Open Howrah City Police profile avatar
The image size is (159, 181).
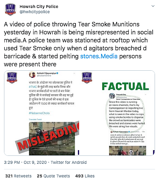point(10,9)
